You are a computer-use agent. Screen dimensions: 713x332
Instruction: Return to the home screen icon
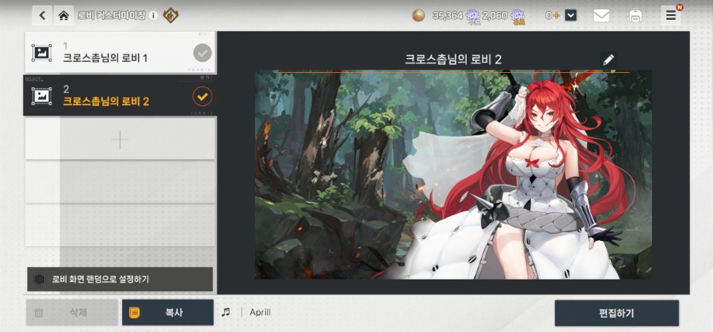click(63, 16)
